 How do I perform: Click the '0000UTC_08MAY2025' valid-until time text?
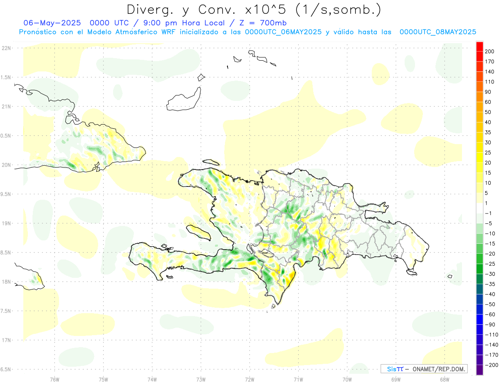[438, 32]
